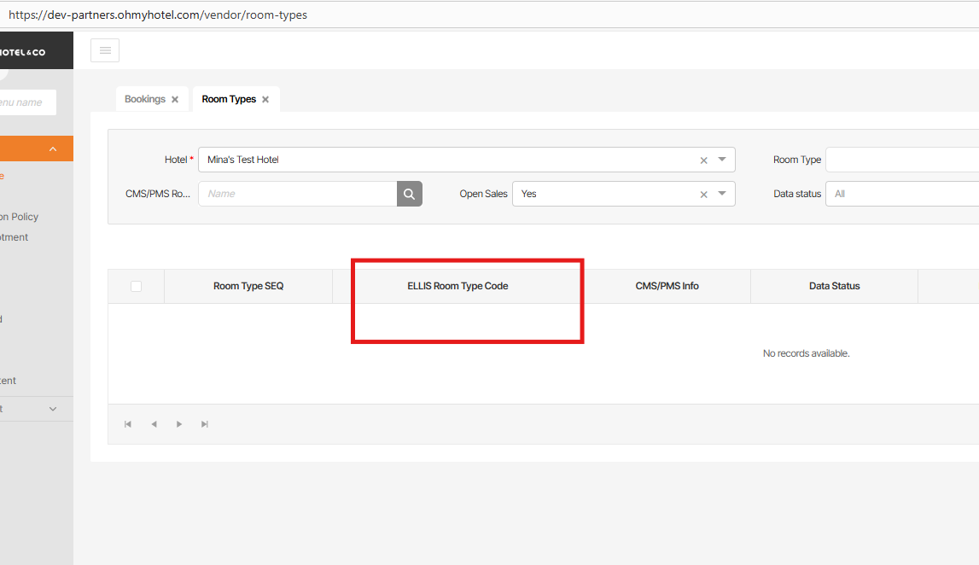Switch to the Bookings tab
This screenshot has height=565, width=979.
pos(144,99)
